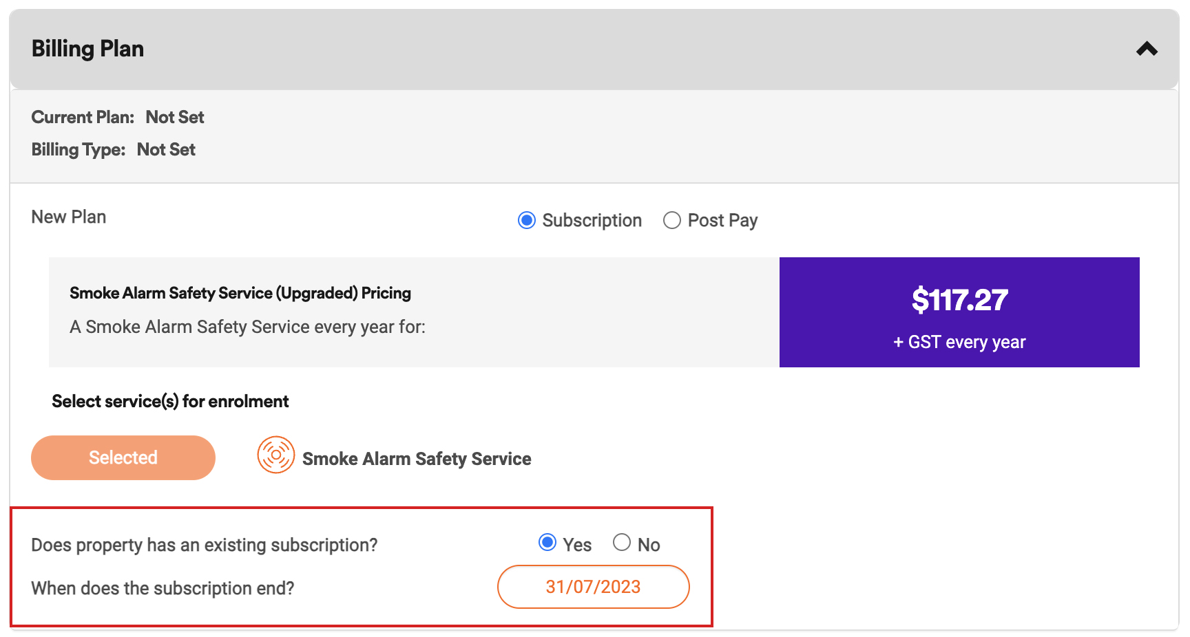
Task: Click the Current Plan Not Set value
Action: [175, 117]
